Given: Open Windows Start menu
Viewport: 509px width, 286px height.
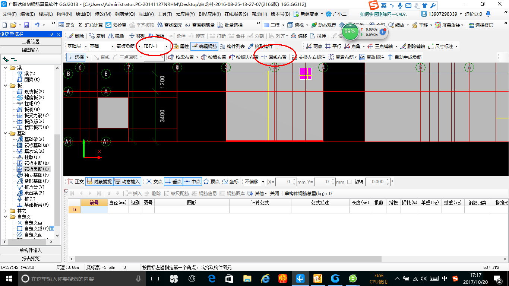Looking at the screenshot, I should tap(9, 279).
